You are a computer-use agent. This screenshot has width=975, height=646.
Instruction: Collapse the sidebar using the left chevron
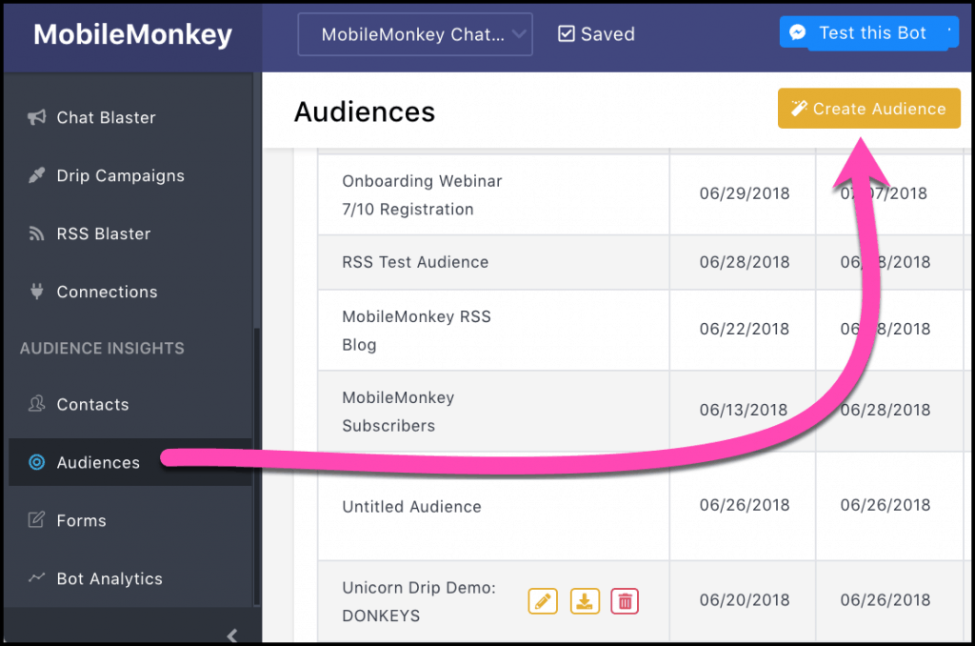(232, 635)
